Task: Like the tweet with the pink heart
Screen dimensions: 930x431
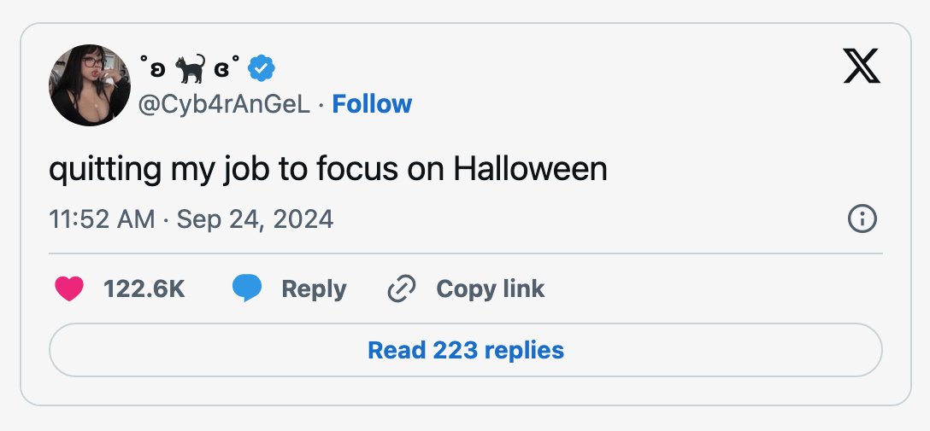Action: [x=69, y=289]
